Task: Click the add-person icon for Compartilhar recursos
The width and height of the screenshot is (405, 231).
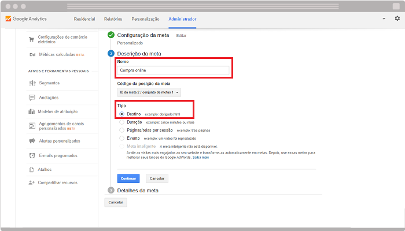Action: point(31,182)
